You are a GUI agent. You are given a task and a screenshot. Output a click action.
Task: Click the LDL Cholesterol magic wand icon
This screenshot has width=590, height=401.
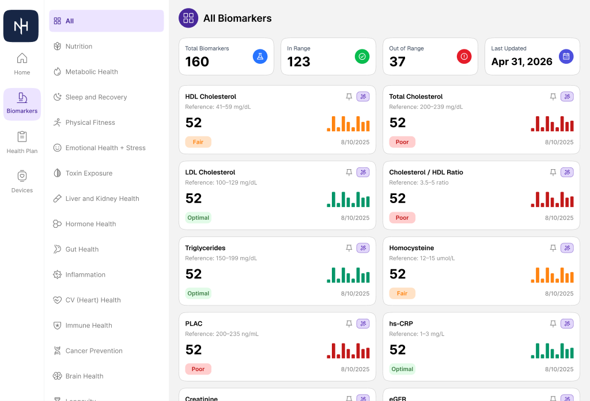pyautogui.click(x=363, y=172)
